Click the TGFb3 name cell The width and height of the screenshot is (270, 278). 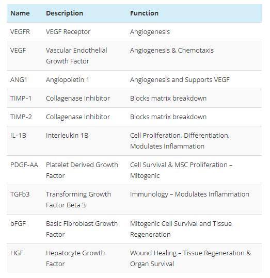tap(20, 194)
